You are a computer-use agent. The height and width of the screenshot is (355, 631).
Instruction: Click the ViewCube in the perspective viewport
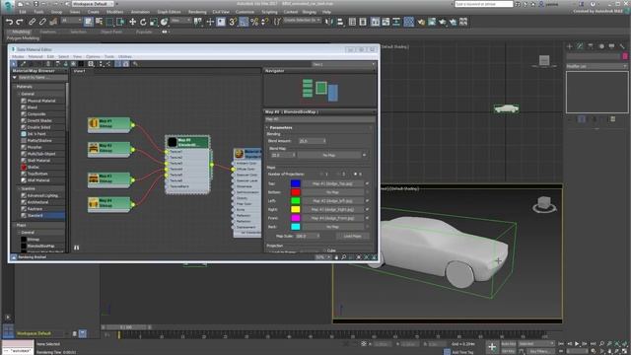[x=544, y=204]
